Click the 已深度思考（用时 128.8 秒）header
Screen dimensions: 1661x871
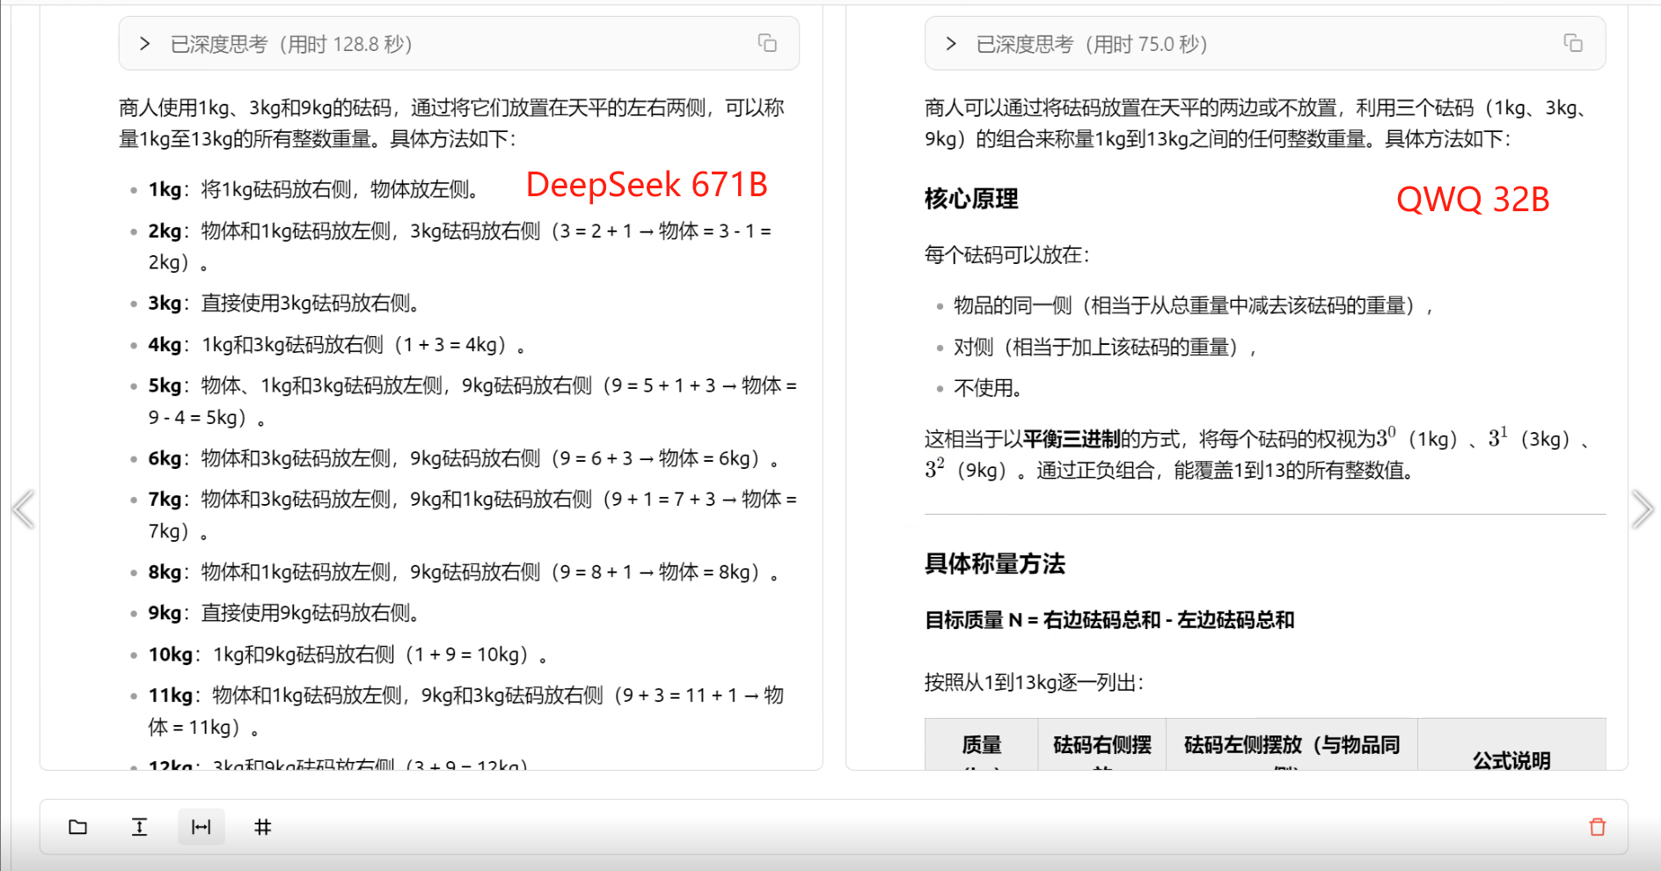click(290, 42)
